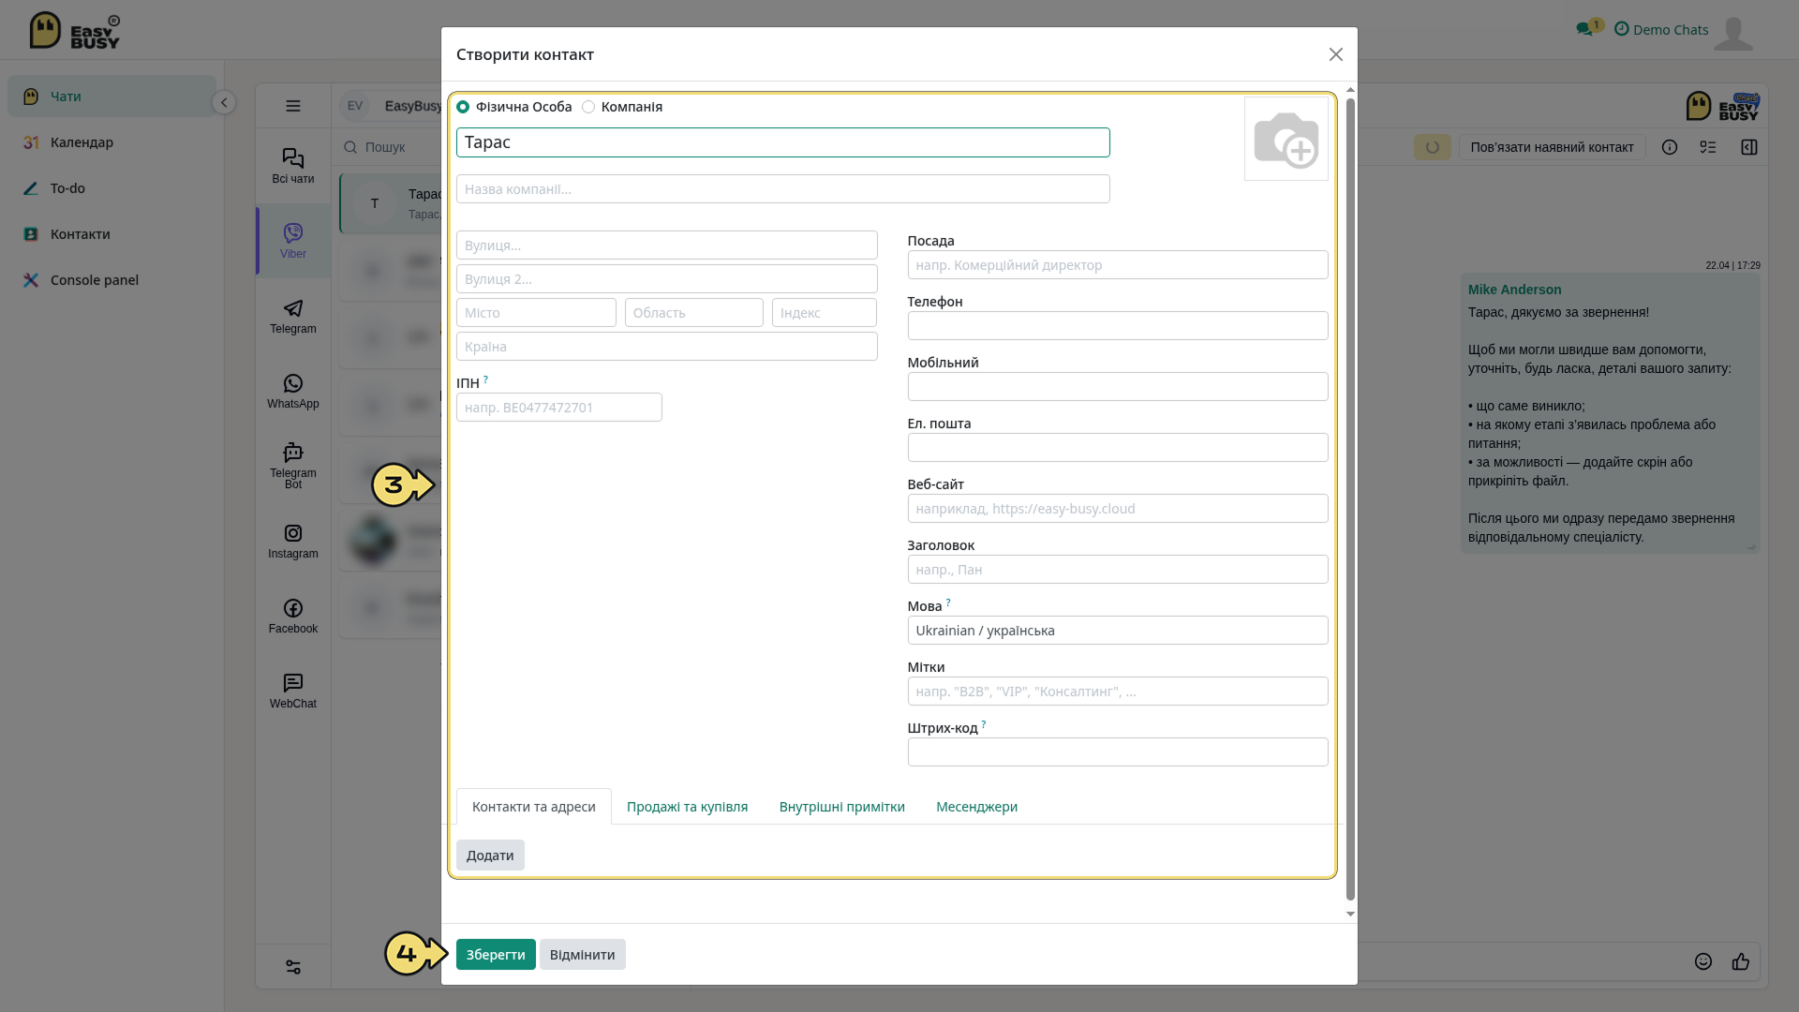The height and width of the screenshot is (1012, 1799).
Task: Toggle the side panel layout icon
Action: point(1749,147)
